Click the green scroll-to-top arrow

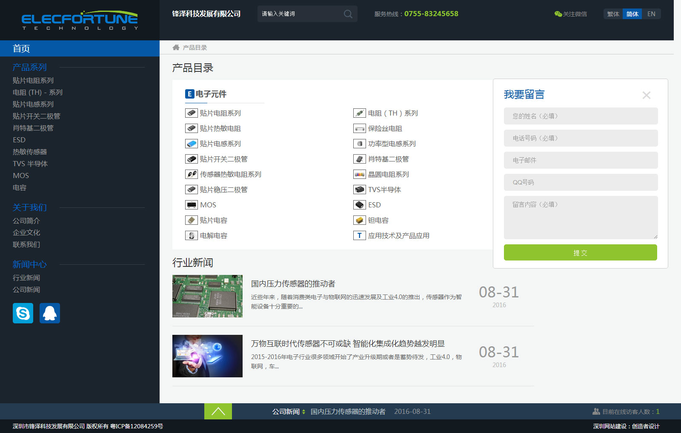218,411
